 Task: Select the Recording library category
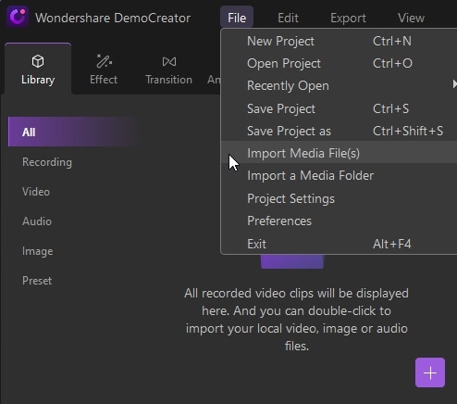click(47, 162)
